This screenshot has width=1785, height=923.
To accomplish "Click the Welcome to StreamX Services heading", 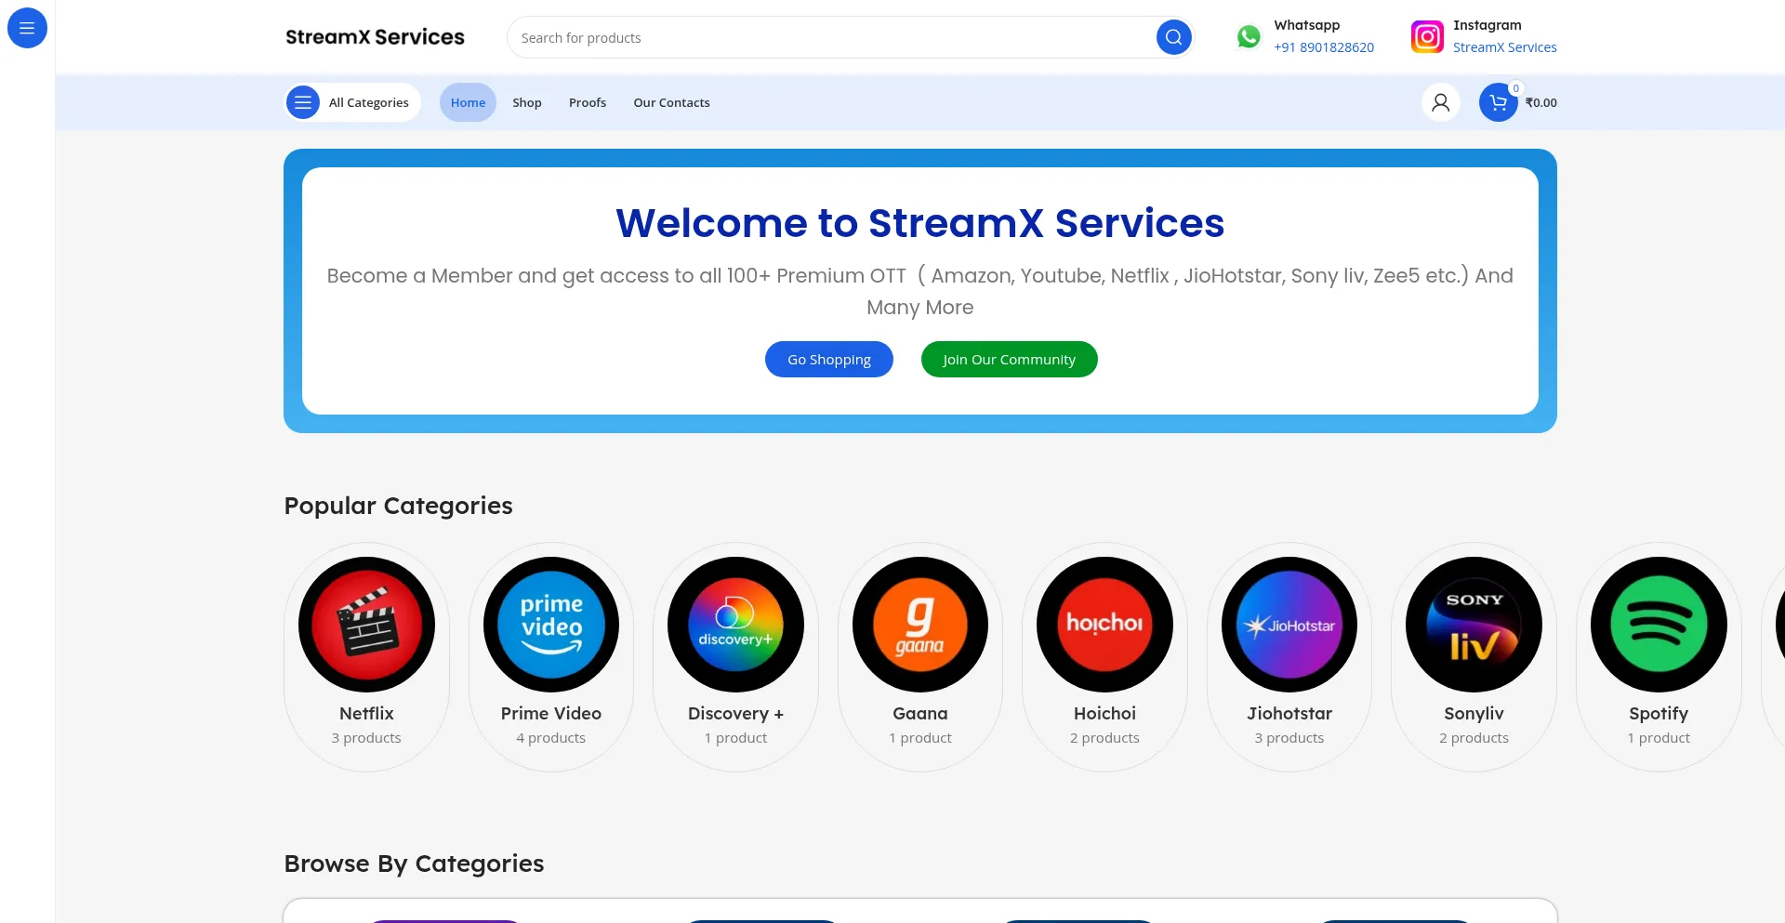I will [920, 223].
